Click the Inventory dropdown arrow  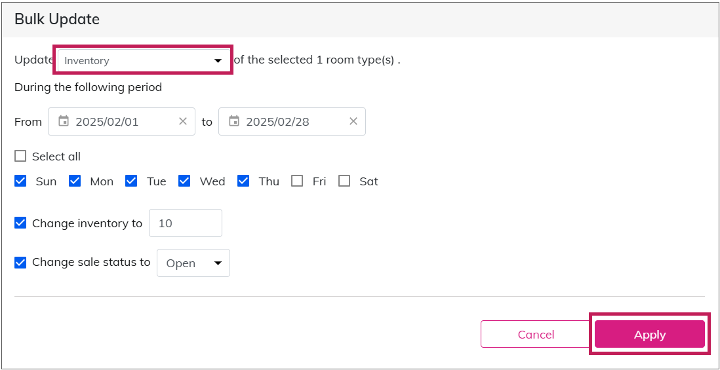[218, 61]
